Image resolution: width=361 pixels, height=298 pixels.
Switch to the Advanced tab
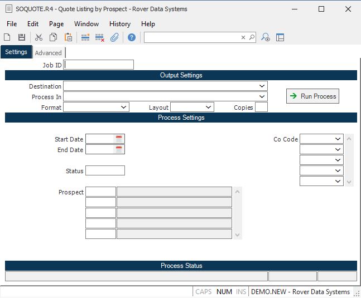49,53
